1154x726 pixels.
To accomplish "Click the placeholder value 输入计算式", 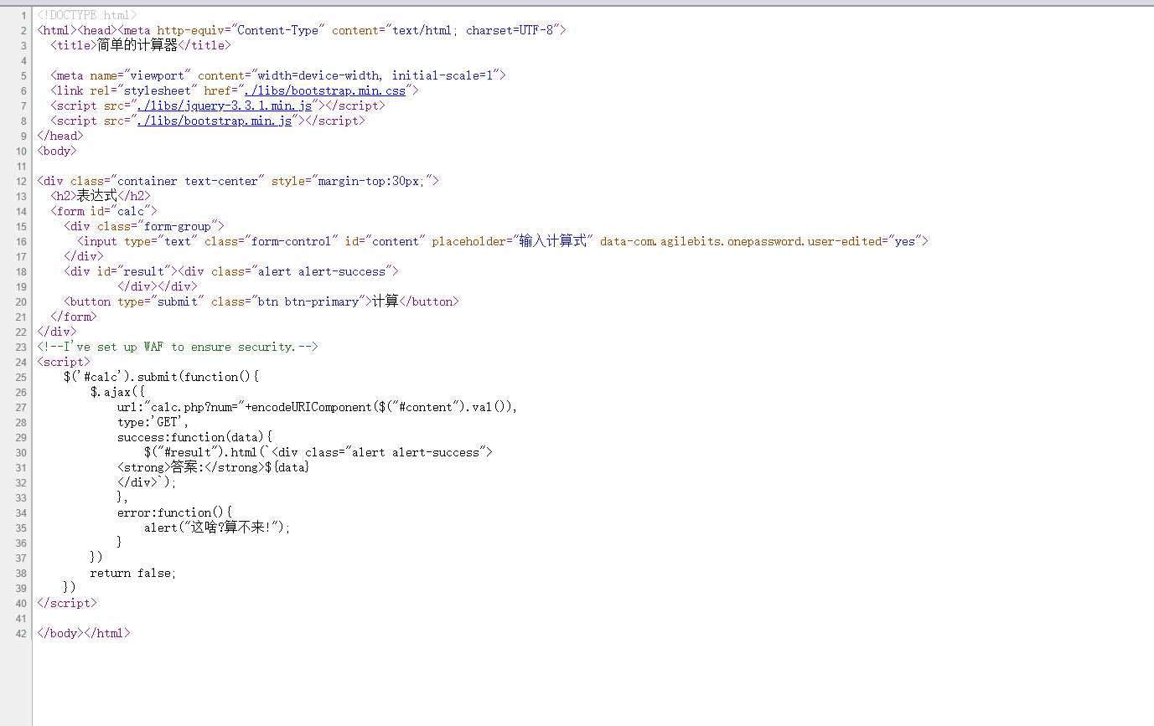I will pyautogui.click(x=553, y=241).
